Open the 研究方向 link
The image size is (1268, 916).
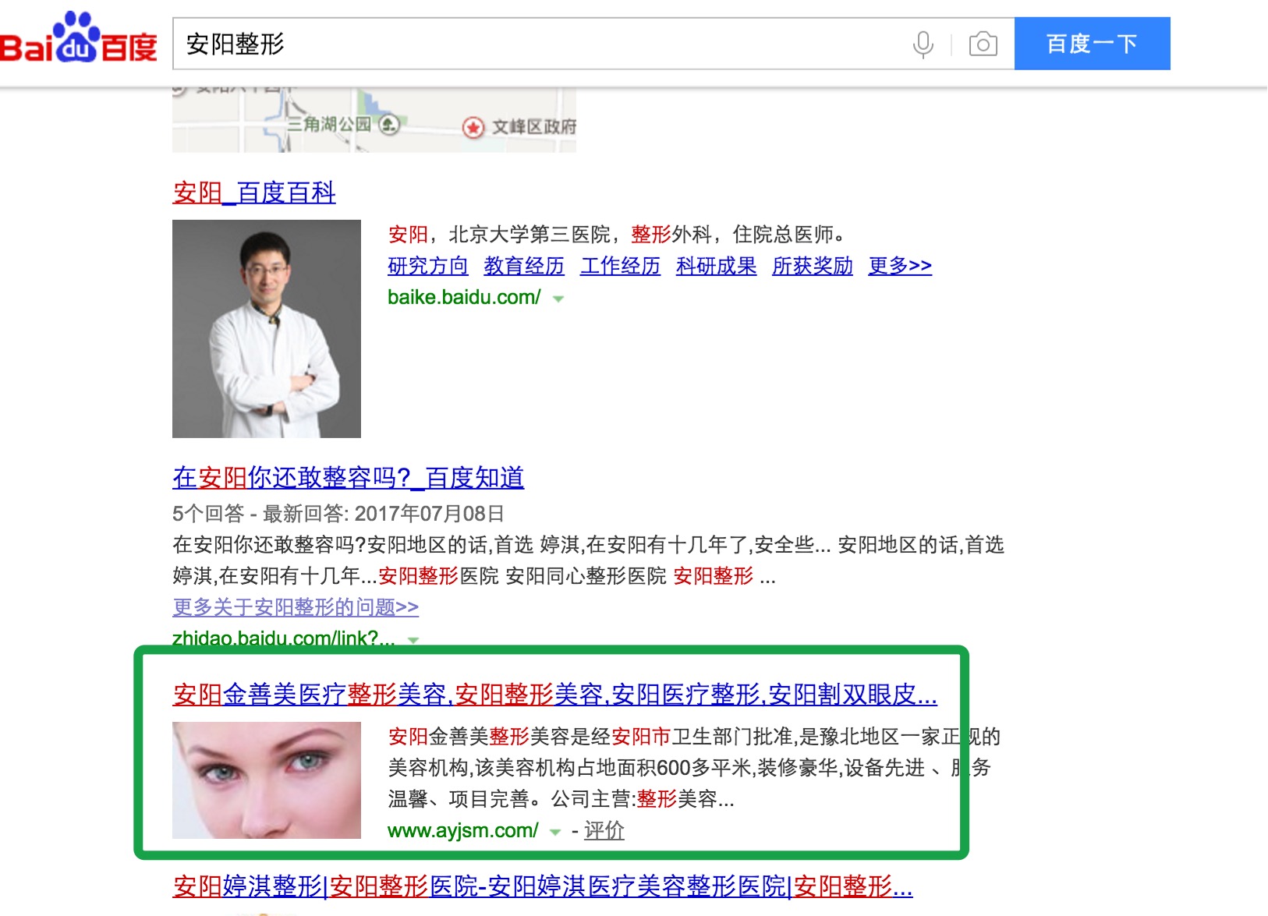coord(427,266)
